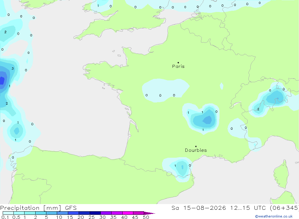The height and width of the screenshot is (219, 299).
Task: Pick the 10–15 mm legend swatch
Action: pos(62,213)
